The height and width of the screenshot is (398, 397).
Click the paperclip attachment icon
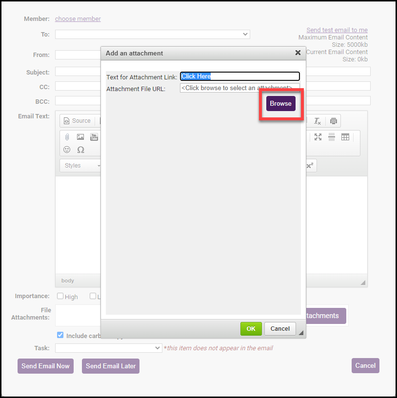pos(67,137)
